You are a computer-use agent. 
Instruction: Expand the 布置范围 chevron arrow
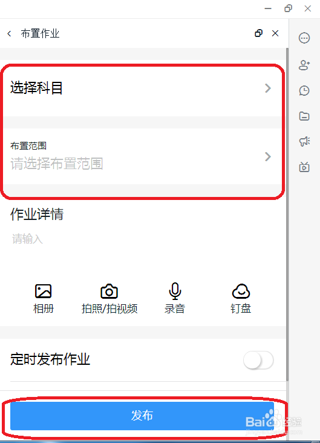[x=268, y=156]
